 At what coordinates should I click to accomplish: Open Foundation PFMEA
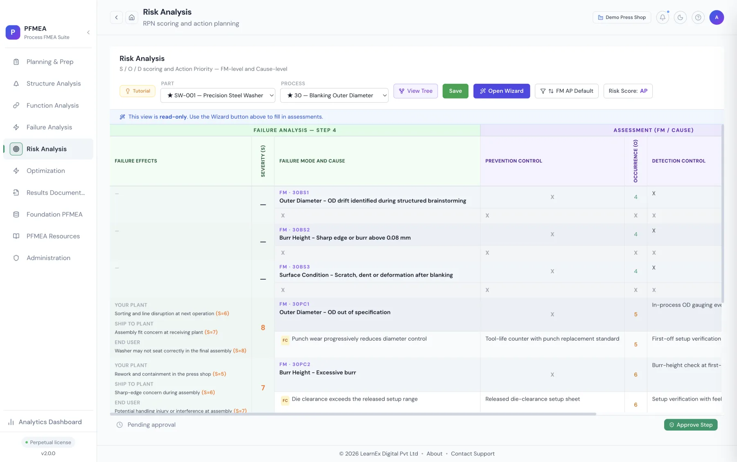(x=48, y=214)
